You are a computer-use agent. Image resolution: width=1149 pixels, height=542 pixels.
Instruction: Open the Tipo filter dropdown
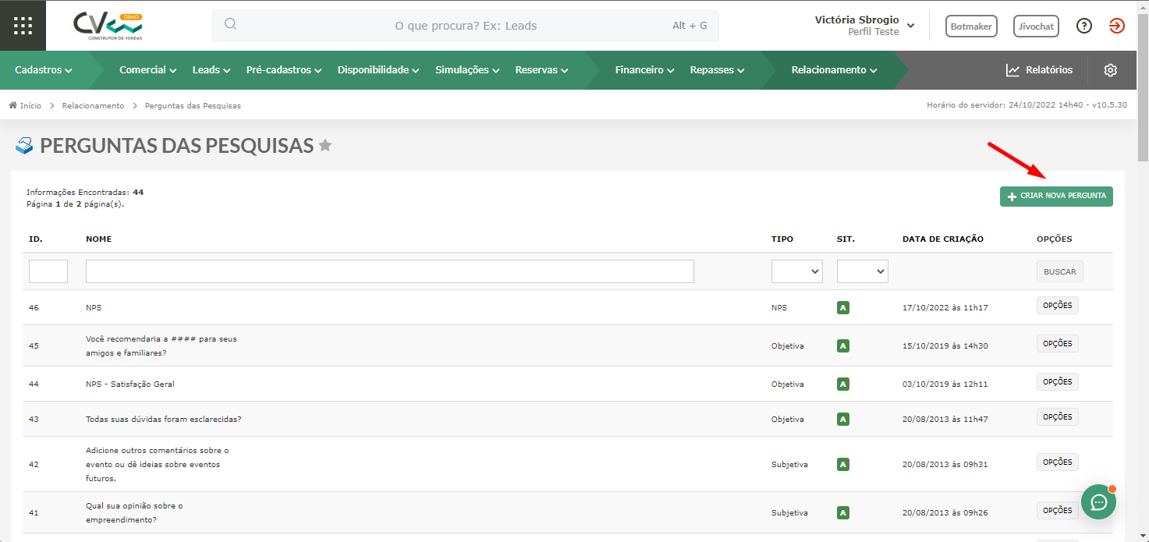[797, 271]
